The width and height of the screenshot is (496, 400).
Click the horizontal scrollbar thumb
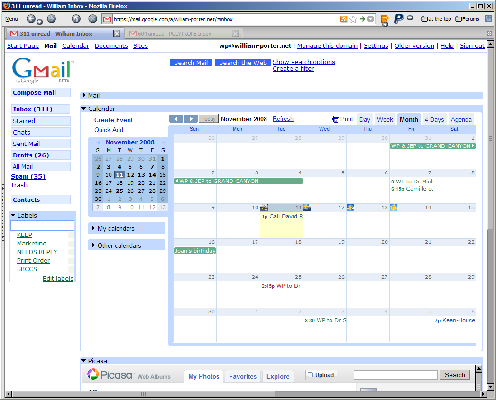coord(144,394)
